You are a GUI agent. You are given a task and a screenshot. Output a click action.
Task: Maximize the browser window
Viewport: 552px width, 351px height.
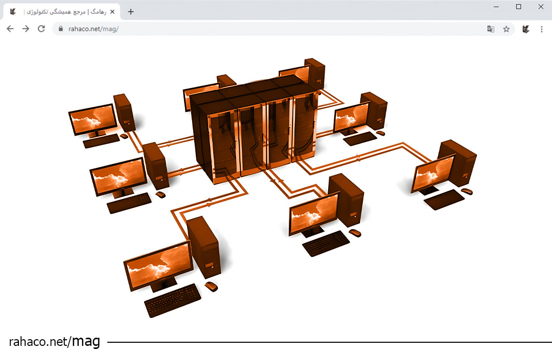[x=518, y=7]
